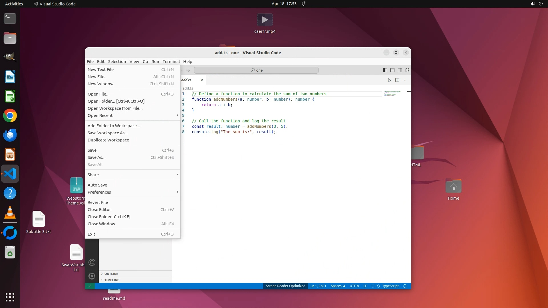548x308 pixels.
Task: Click the Run TypeScript play icon
Action: pyautogui.click(x=389, y=80)
